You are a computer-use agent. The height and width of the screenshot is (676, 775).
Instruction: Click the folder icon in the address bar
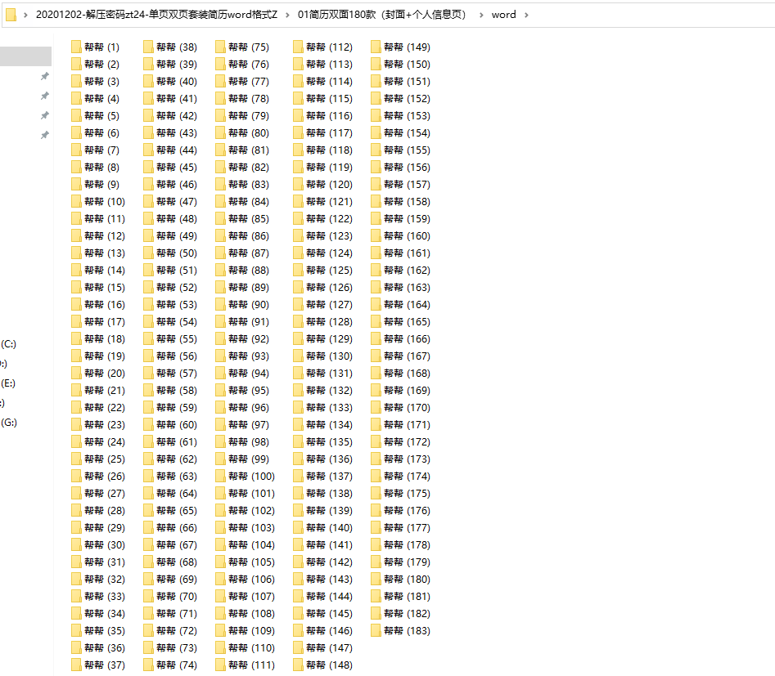(11, 15)
